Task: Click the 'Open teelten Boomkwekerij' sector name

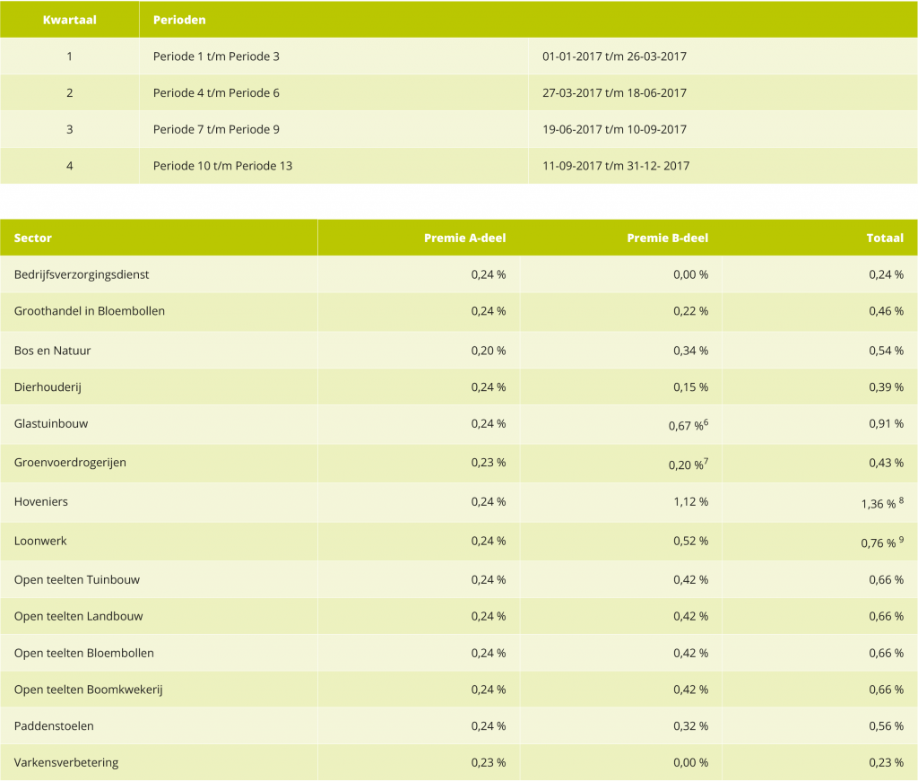Action: (x=88, y=690)
